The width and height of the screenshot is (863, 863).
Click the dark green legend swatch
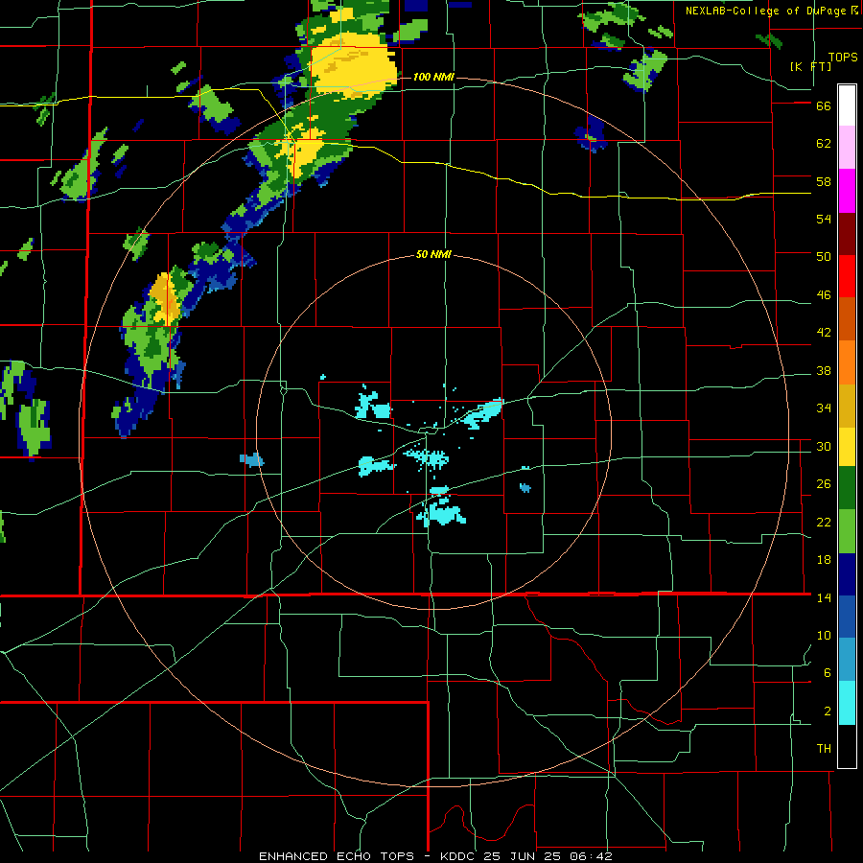pyautogui.click(x=847, y=488)
